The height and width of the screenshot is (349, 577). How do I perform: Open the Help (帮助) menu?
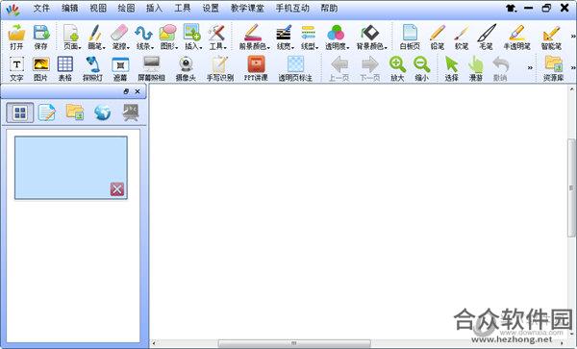(x=329, y=8)
